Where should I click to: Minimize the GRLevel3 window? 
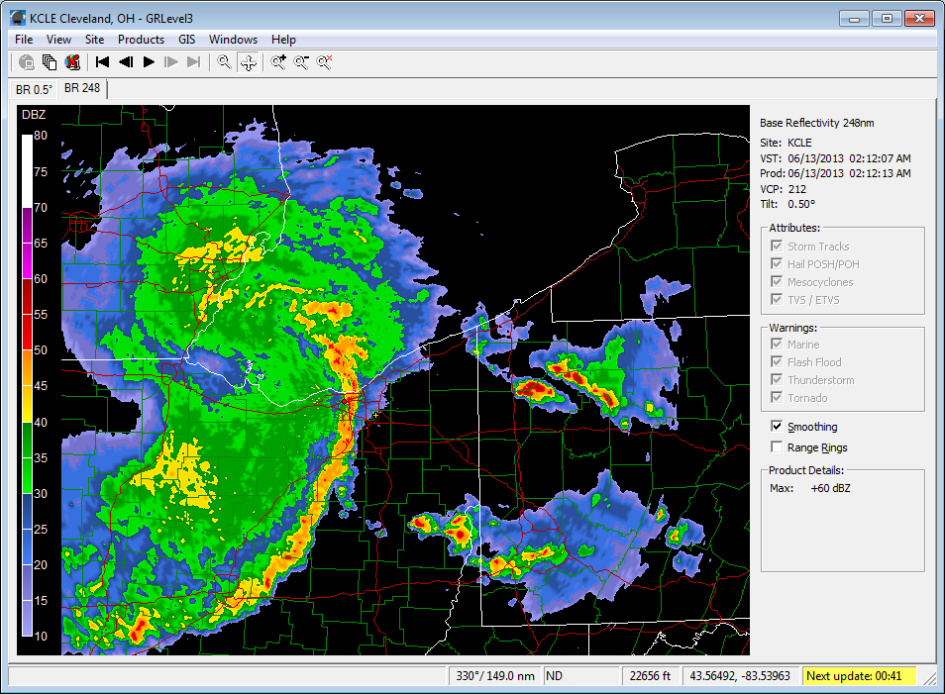855,18
